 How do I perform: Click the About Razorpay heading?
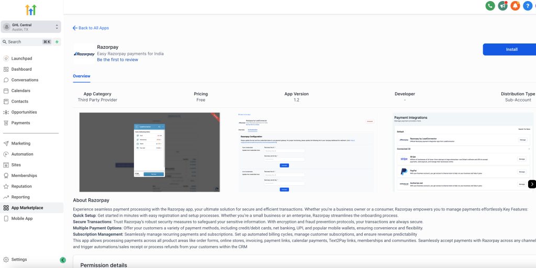coord(91,200)
